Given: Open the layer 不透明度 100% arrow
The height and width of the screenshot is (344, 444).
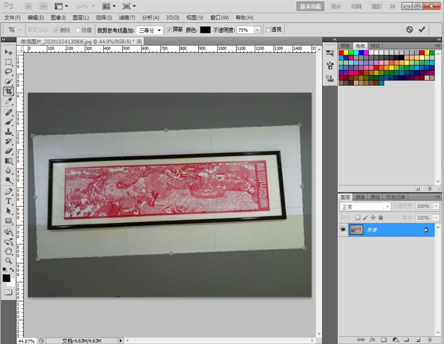Looking at the screenshot, I should (436, 206).
